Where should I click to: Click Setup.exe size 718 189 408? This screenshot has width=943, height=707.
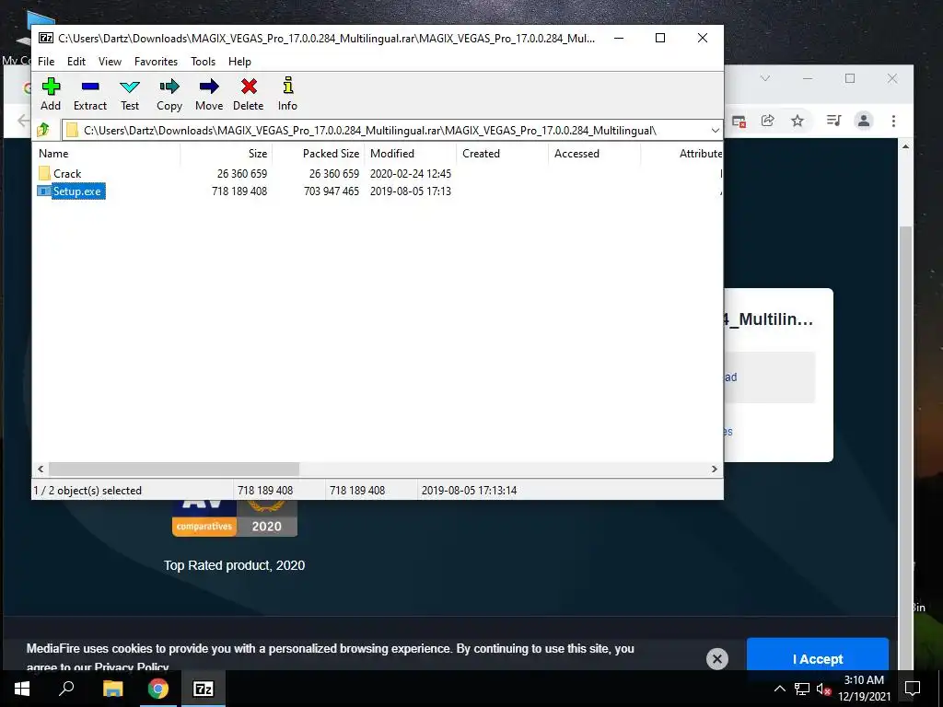(x=239, y=191)
